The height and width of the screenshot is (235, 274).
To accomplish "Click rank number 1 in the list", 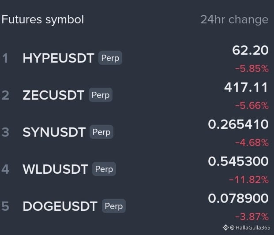I will [5, 58].
